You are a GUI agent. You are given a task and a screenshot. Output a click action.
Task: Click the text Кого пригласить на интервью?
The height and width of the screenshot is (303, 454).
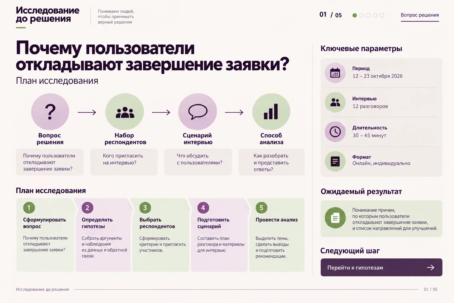point(123,159)
